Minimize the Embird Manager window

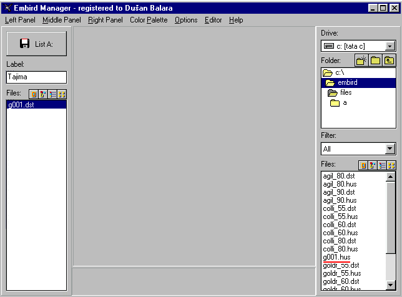click(373, 8)
